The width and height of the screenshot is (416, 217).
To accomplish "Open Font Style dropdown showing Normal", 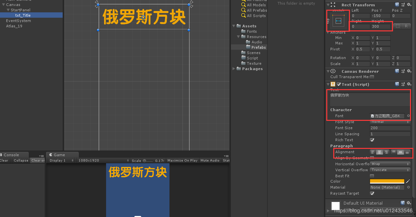I will (390, 122).
